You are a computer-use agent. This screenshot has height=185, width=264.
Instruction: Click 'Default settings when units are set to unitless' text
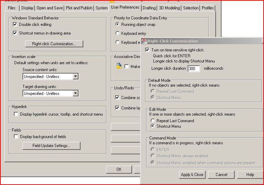[x=51, y=63]
